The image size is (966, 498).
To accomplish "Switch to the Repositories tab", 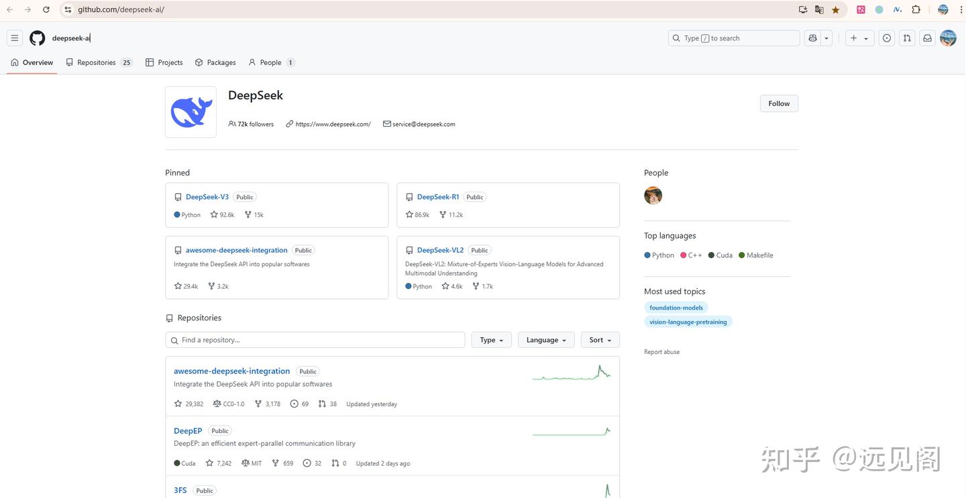I will click(x=99, y=62).
